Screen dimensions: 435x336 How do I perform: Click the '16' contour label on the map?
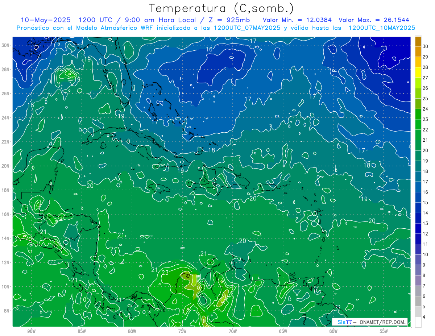(x=209, y=49)
